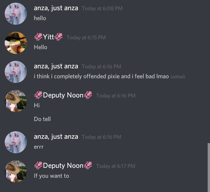The height and width of the screenshot is (192, 210).
Task: Click squid emoji after first Deputy Noon name
Action: tap(88, 95)
